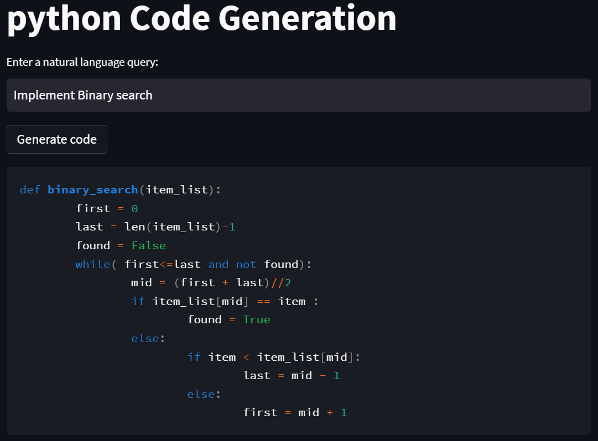
Task: Select the last = mid - 1 statement
Action: (293, 375)
